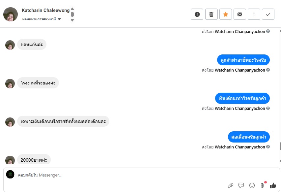281x192 pixels.
Task: Send a thumbs-up like
Action: [x=273, y=185]
